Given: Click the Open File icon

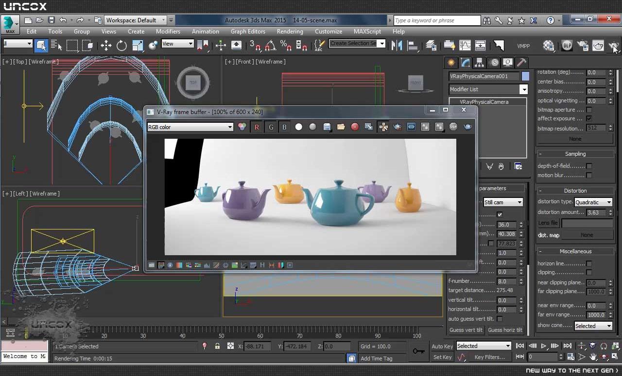Looking at the screenshot, I should (x=40, y=20).
